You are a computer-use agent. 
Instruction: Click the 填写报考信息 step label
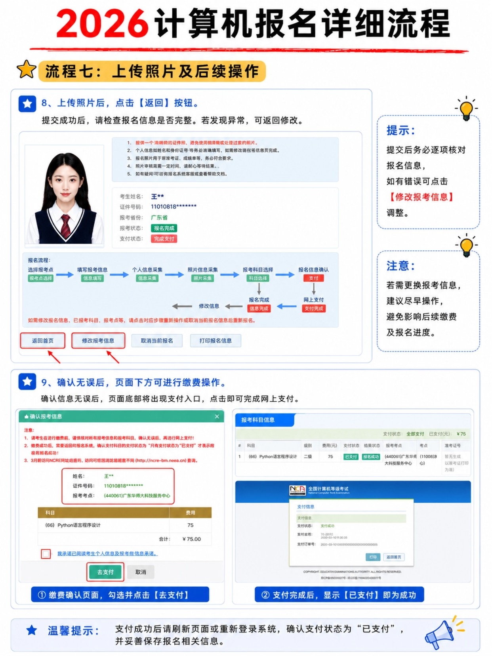92,269
